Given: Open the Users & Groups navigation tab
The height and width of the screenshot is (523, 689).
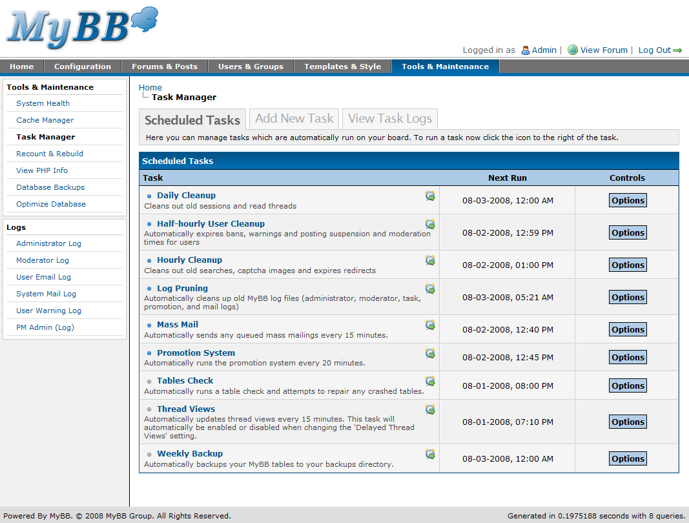Looking at the screenshot, I should coord(251,67).
